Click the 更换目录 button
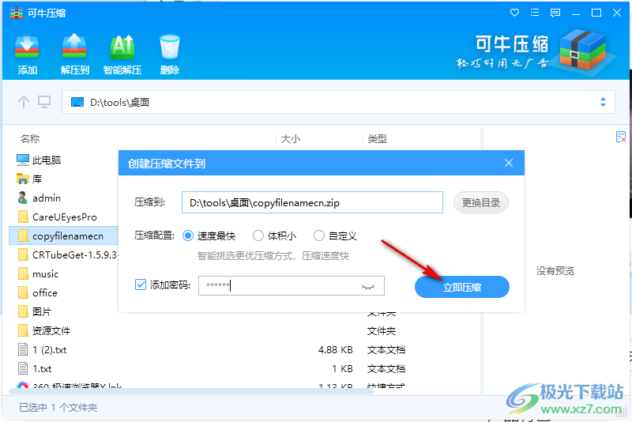632x422 pixels. click(x=481, y=202)
